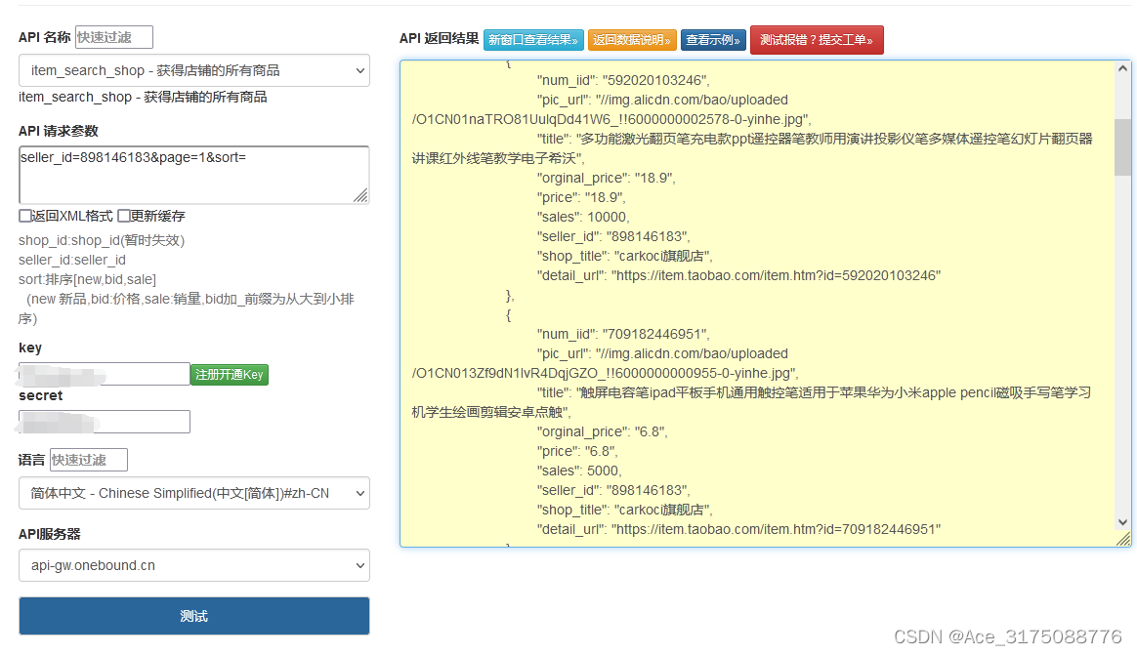Click the result scrollbar down arrow
This screenshot has height=655, width=1137.
pyautogui.click(x=1122, y=522)
